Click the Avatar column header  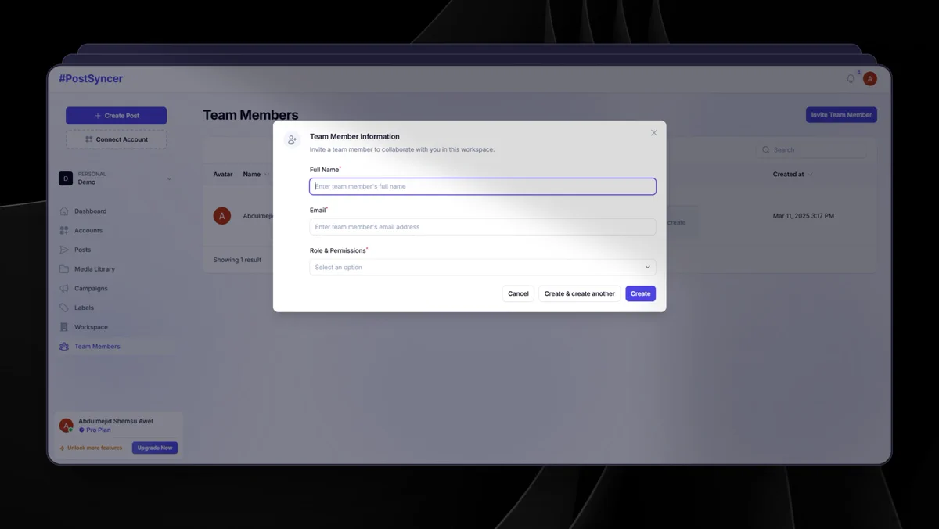(x=223, y=175)
